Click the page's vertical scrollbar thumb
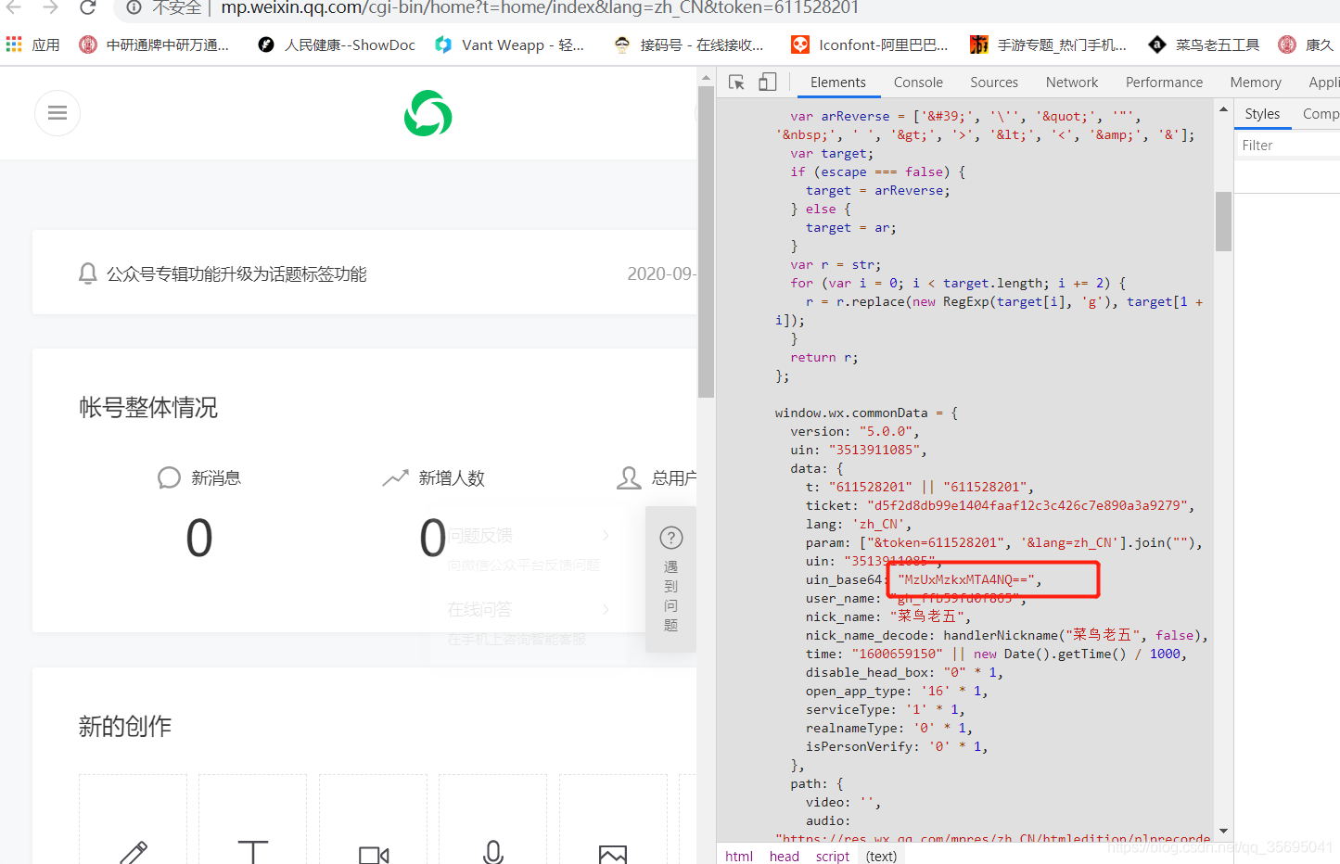 [706, 241]
